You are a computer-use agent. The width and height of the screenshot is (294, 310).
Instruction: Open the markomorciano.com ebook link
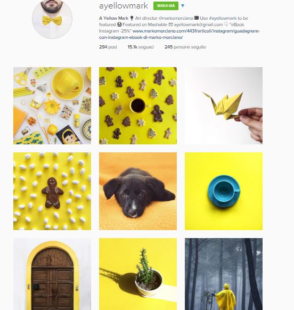click(x=179, y=34)
